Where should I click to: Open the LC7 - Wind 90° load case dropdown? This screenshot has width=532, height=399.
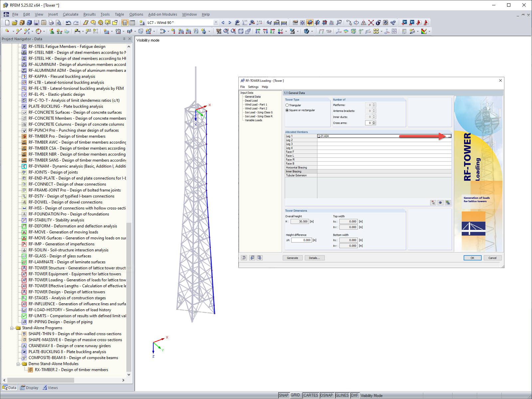click(215, 23)
